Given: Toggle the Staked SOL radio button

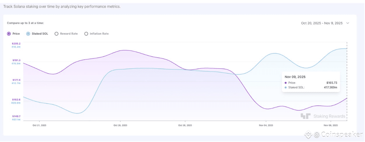Looking at the screenshot, I should pos(28,34).
